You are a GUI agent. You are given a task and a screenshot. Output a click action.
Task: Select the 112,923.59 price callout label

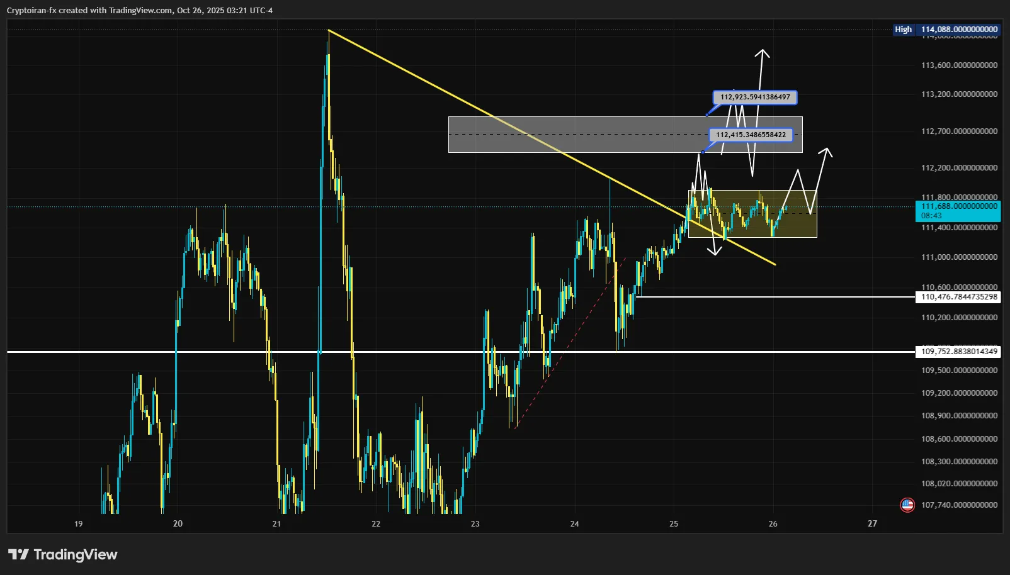[754, 98]
